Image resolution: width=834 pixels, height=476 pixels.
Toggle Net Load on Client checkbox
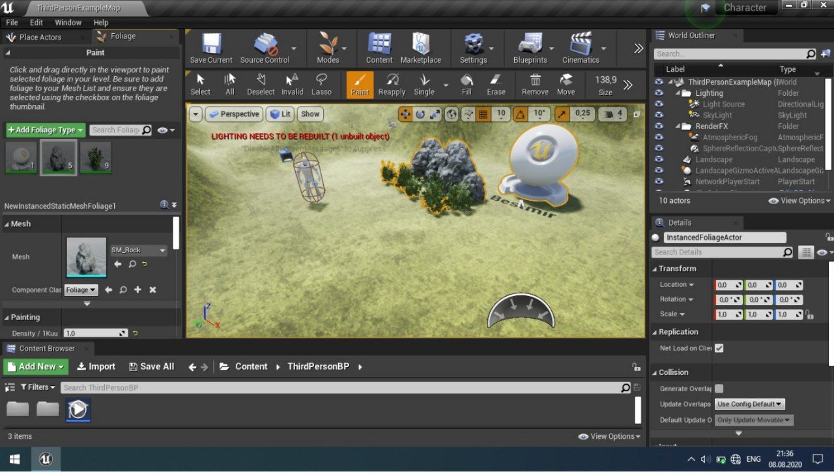click(719, 348)
